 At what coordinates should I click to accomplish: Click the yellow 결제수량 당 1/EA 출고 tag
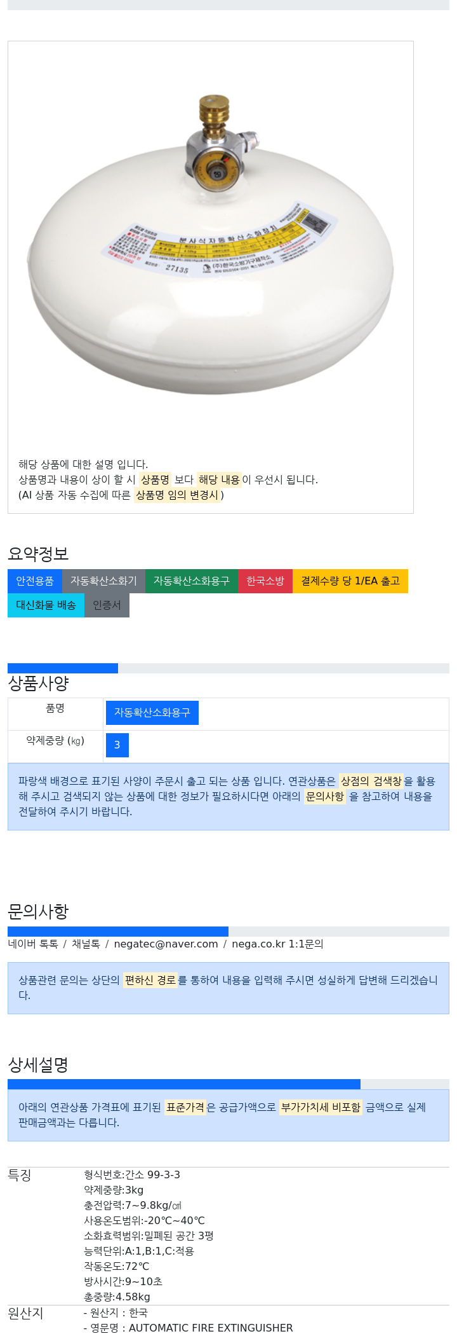point(350,581)
